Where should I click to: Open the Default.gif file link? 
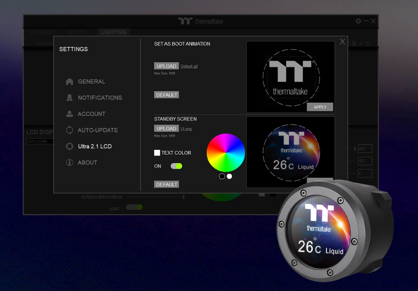[x=189, y=67]
